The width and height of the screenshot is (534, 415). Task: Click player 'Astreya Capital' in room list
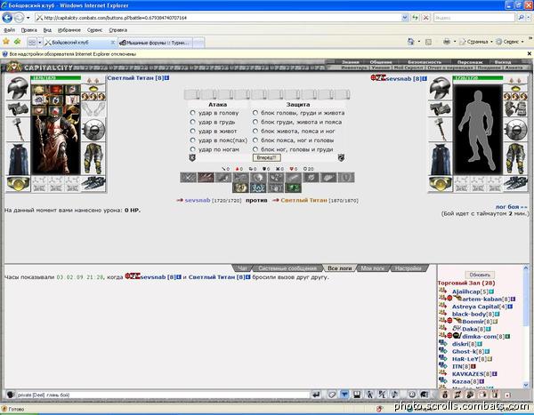(x=475, y=307)
